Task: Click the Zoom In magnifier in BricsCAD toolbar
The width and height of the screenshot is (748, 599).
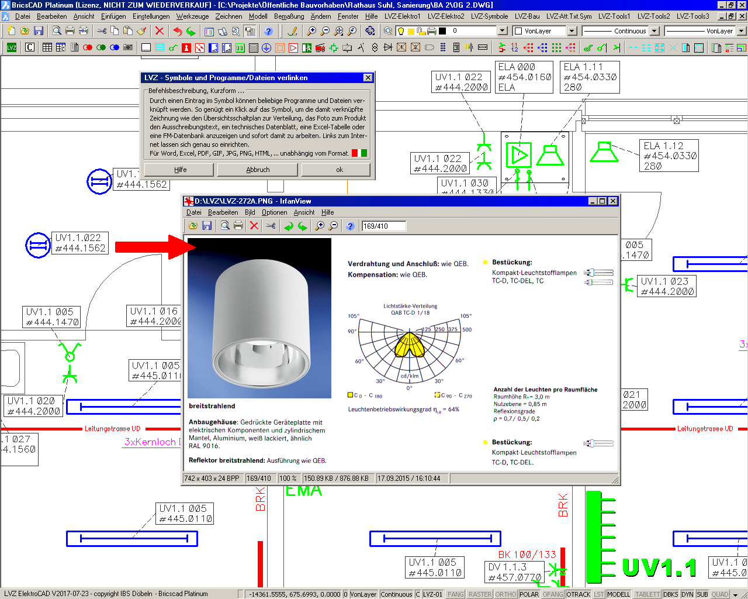Action: click(311, 30)
